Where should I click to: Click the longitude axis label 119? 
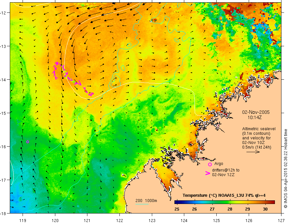23,220
